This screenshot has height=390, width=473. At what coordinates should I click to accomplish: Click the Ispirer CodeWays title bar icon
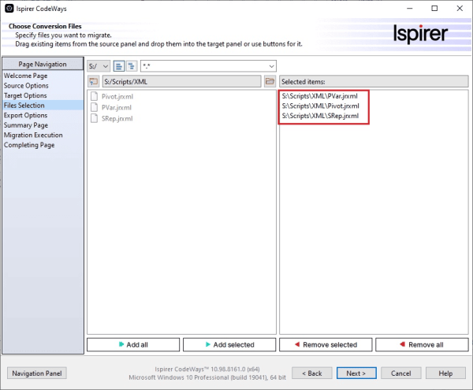click(9, 8)
